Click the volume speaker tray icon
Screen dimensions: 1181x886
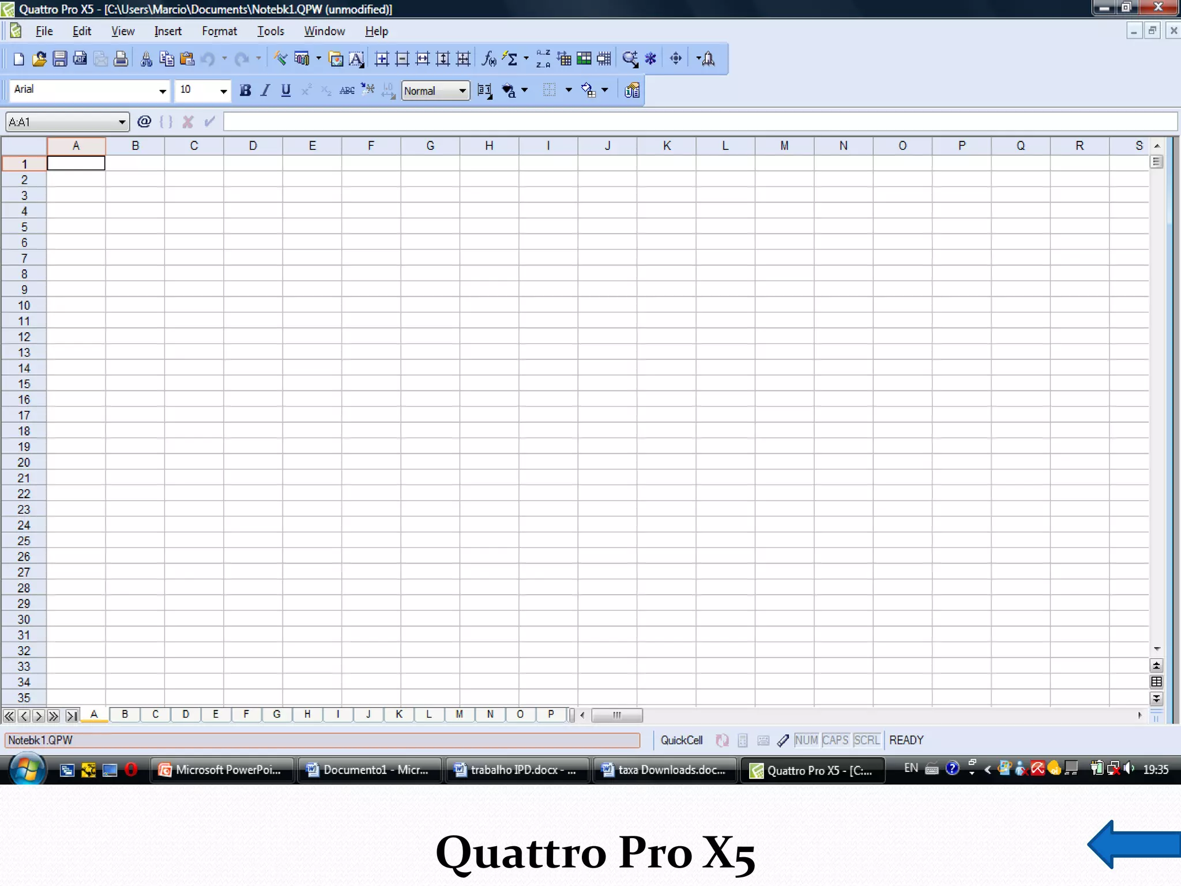1129,769
